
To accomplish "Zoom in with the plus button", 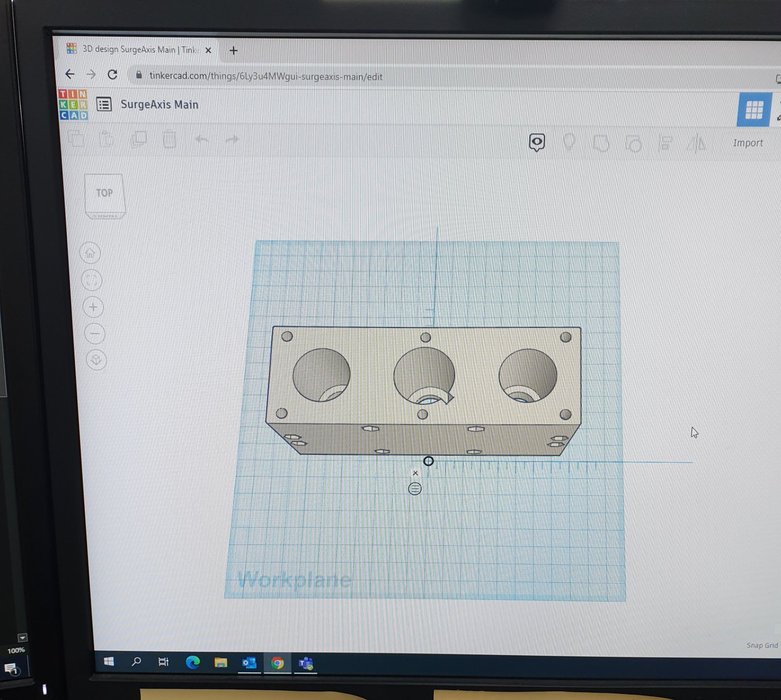I will point(93,307).
